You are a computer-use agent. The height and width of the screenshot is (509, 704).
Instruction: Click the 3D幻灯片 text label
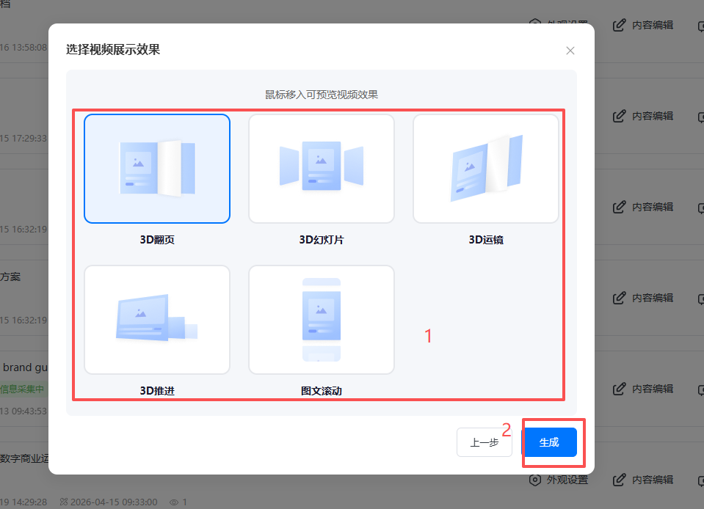(x=322, y=240)
